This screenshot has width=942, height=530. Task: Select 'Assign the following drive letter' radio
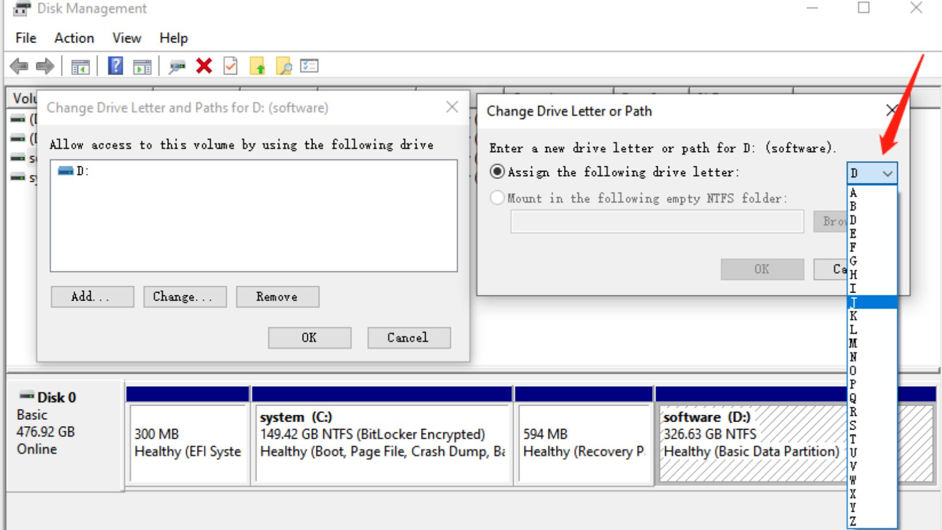497,172
